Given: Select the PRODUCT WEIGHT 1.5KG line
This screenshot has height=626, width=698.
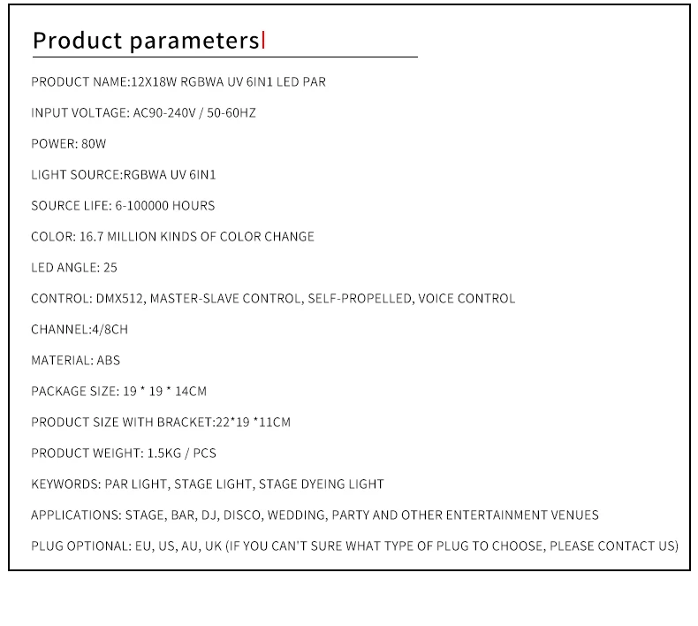Looking at the screenshot, I should point(124,454).
